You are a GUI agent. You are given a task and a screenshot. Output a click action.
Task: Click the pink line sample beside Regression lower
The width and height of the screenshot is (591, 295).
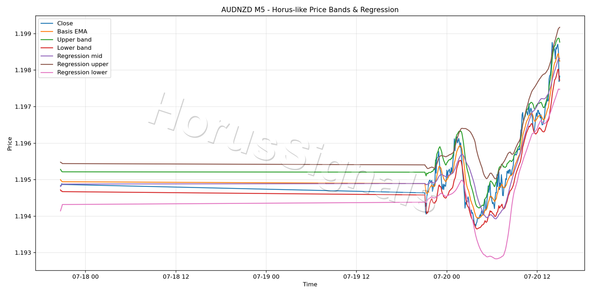(47, 73)
